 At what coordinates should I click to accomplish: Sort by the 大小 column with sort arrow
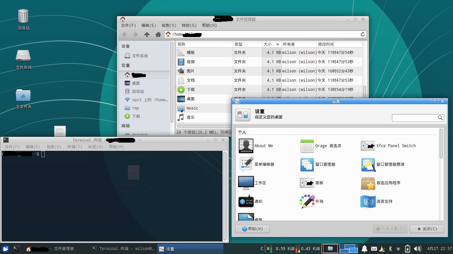272,44
